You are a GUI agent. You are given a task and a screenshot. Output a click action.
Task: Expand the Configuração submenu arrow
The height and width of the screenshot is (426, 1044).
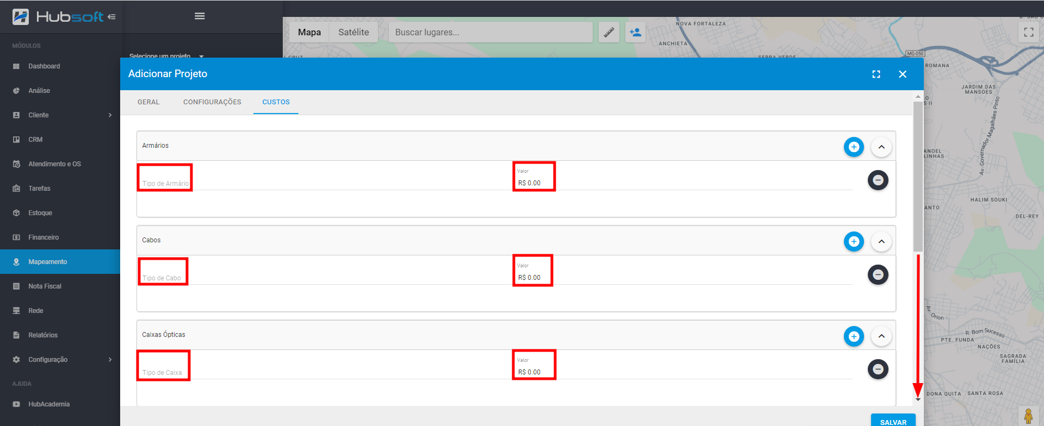pos(110,360)
